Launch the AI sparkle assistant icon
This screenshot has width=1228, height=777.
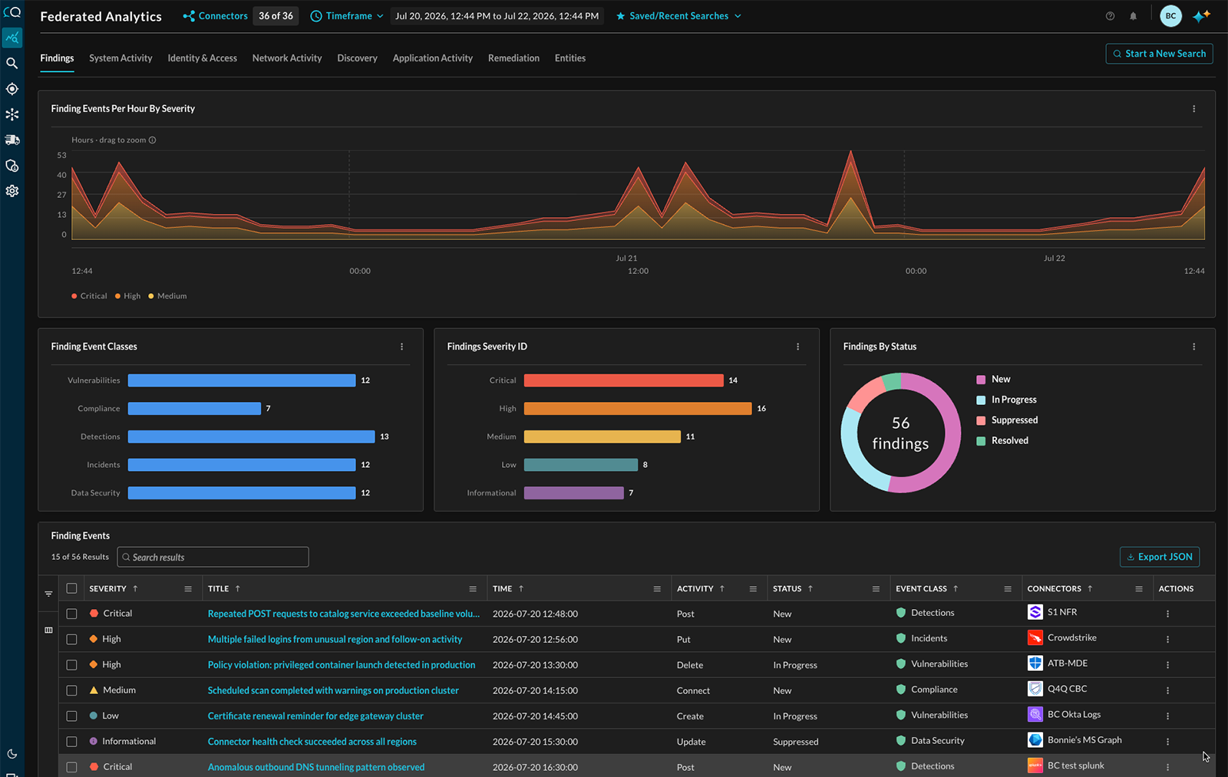coord(1201,16)
